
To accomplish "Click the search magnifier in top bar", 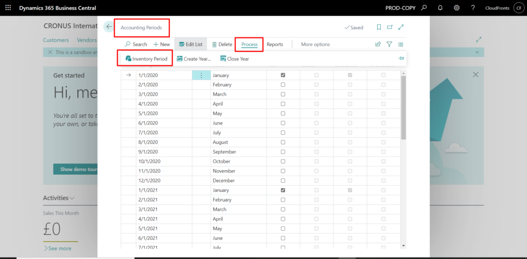I will pos(424,8).
